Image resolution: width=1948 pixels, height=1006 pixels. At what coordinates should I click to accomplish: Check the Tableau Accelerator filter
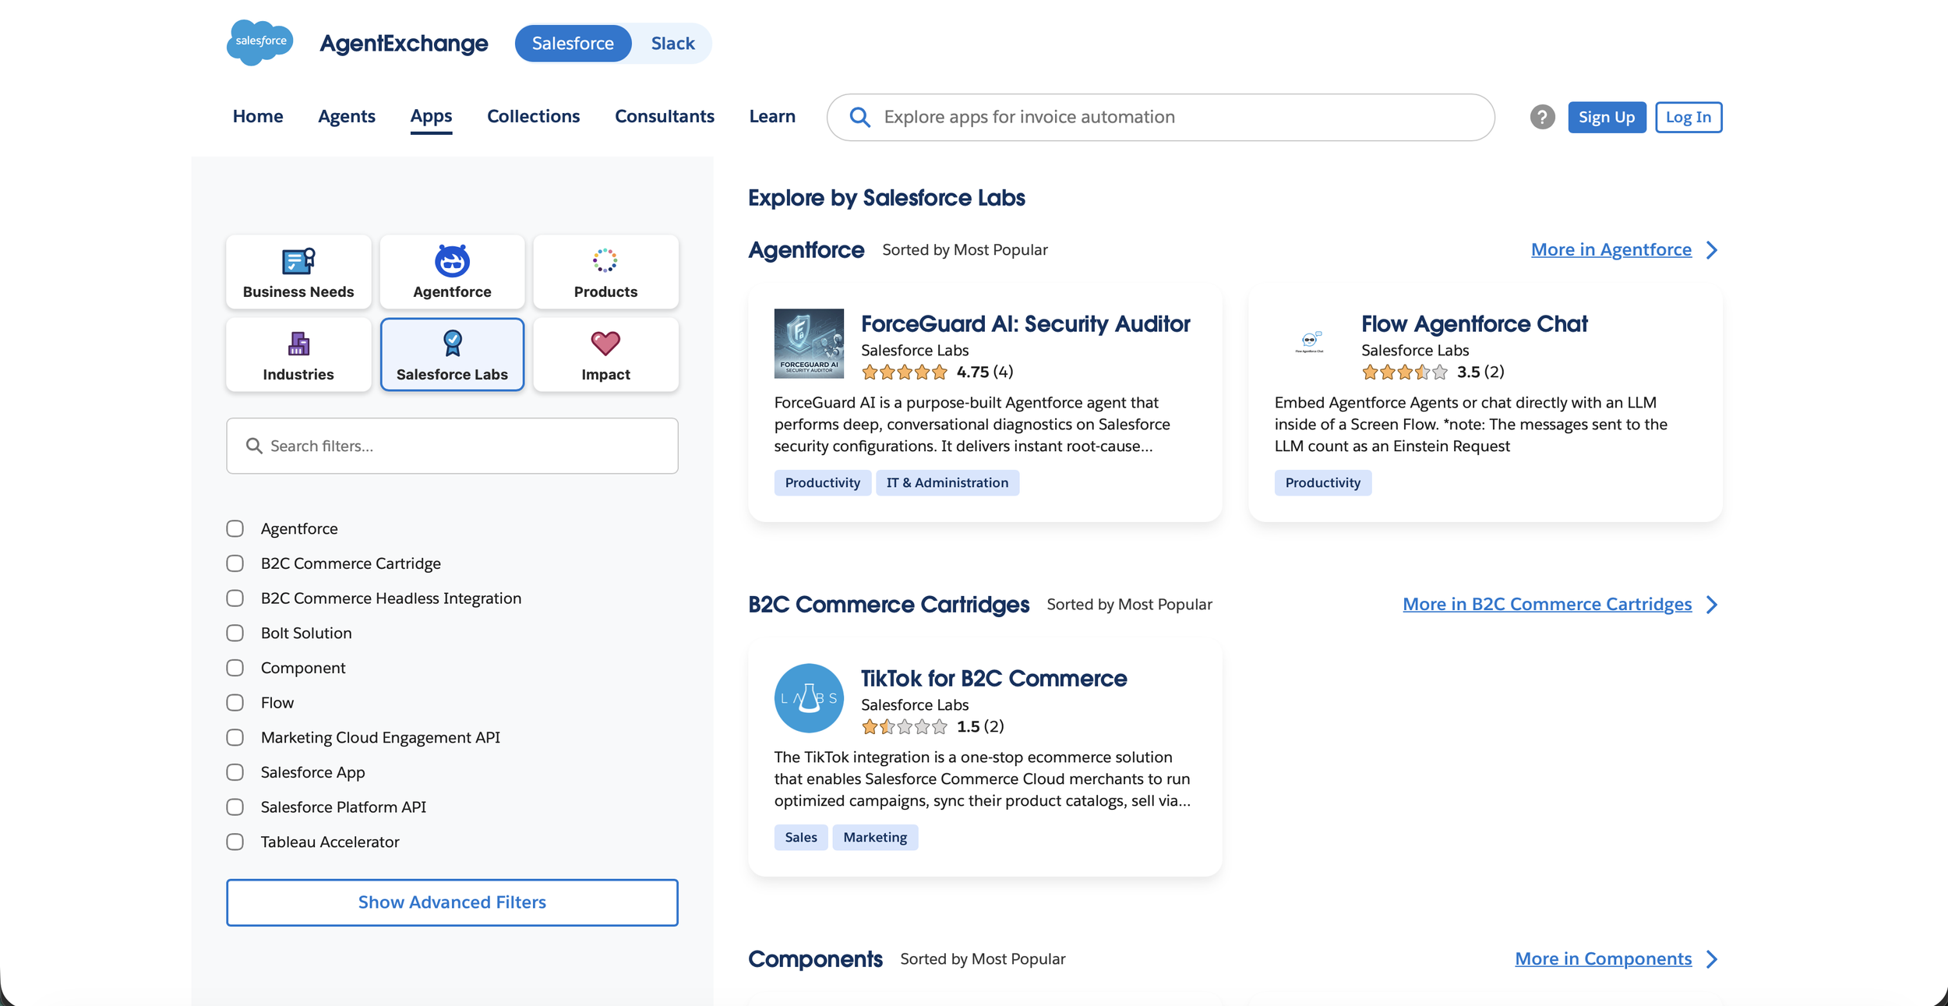click(235, 842)
